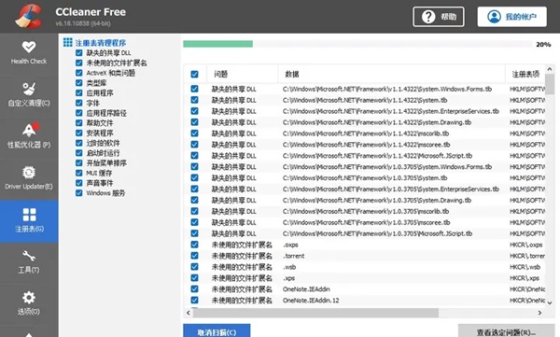Toggle 字体 checkbox
This screenshot has width=560, height=337.
[x=79, y=103]
